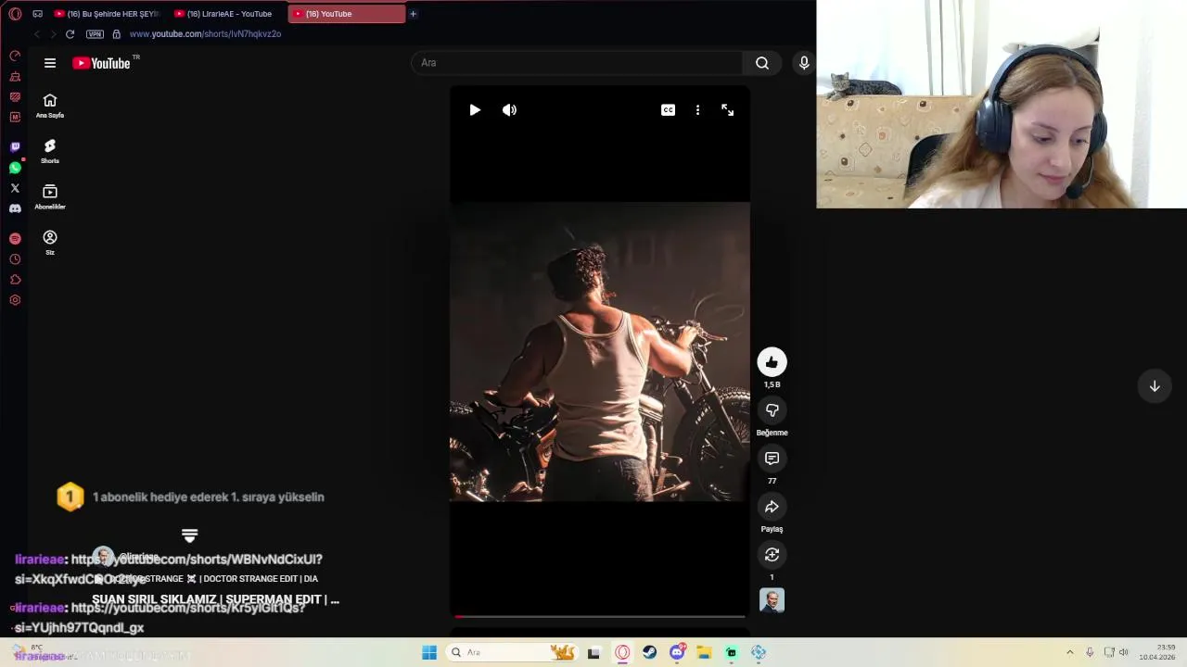Play the paused Shorts video
Image resolution: width=1187 pixels, height=667 pixels.
click(x=475, y=110)
